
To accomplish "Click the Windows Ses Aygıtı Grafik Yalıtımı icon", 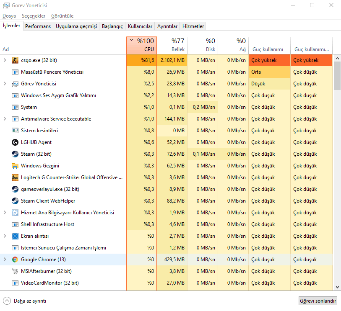I will click(x=15, y=95).
